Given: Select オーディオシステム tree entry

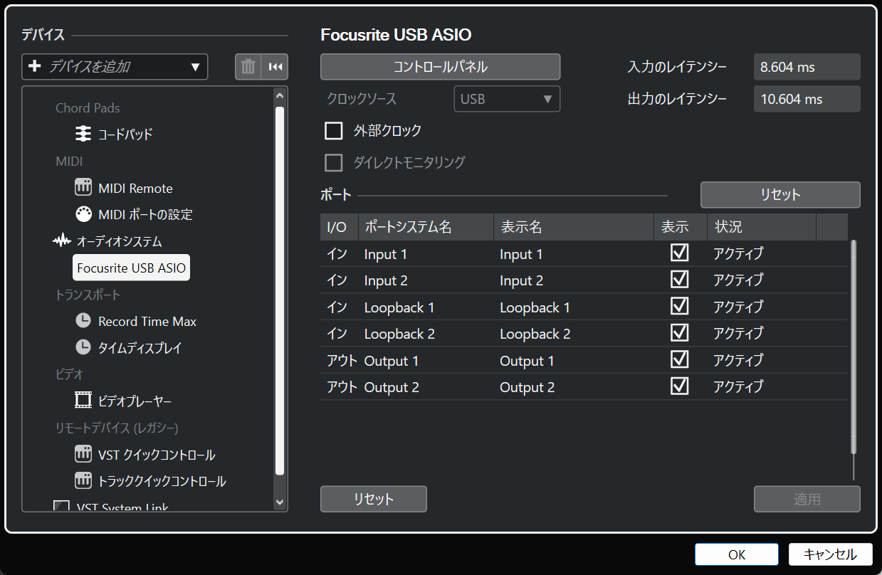Looking at the screenshot, I should (x=119, y=241).
